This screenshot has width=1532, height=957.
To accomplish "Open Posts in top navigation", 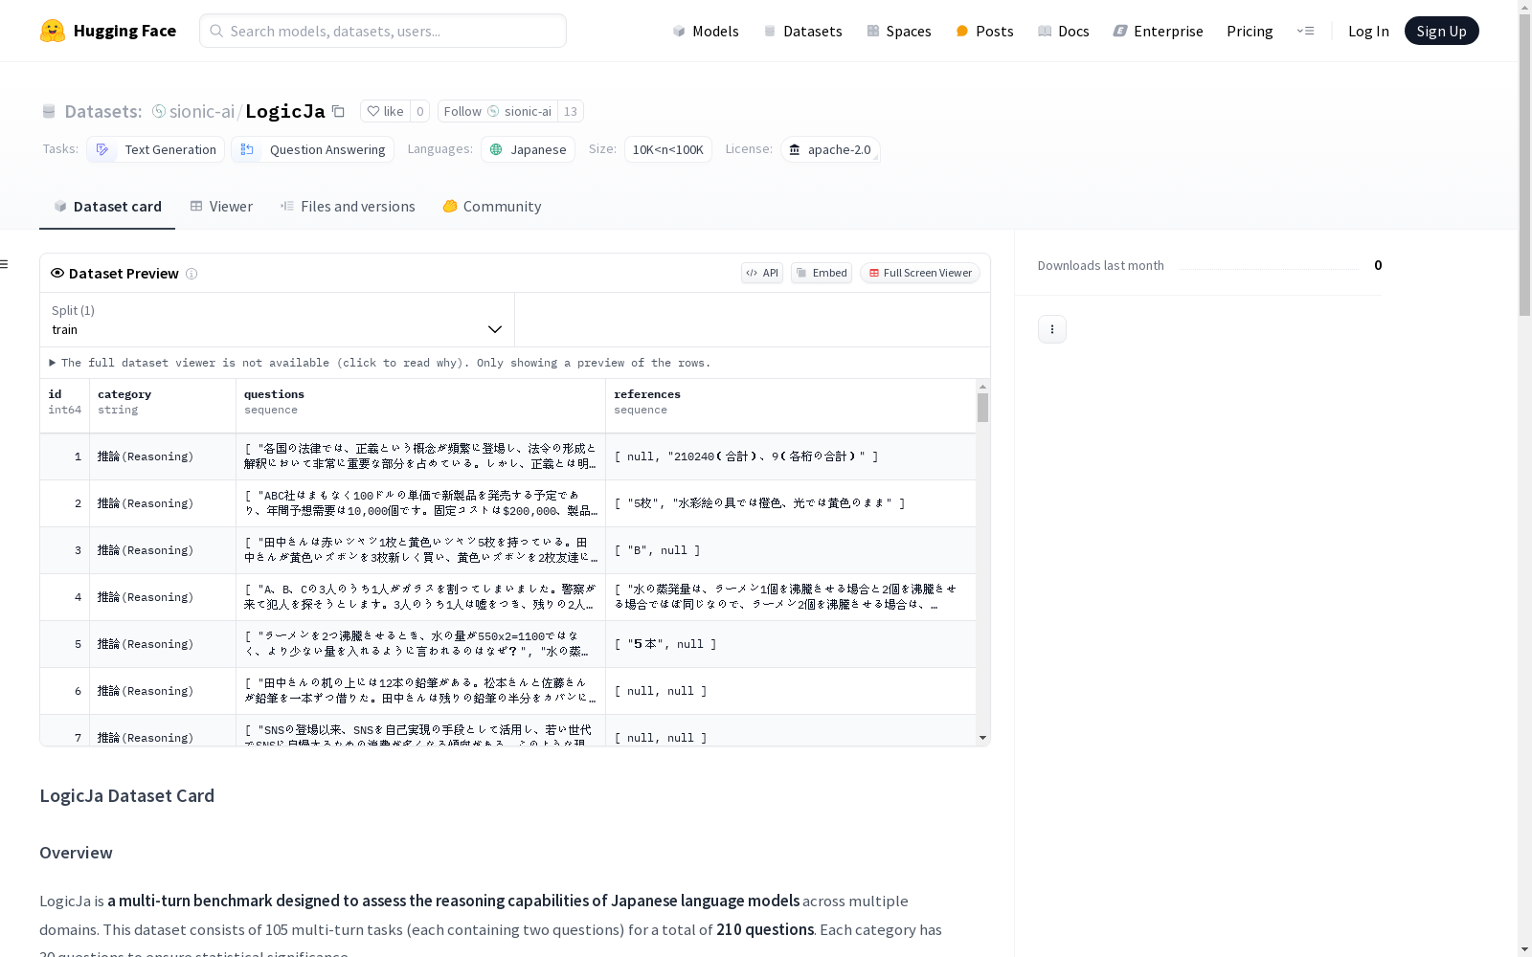I will point(984,31).
